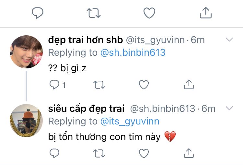The height and width of the screenshot is (165, 243).
Task: Like the "bị tổn thương con tim này" tweet
Action: coord(144,153)
